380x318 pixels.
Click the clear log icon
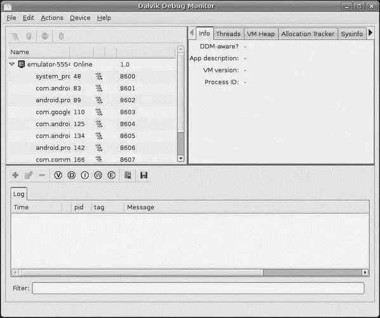click(128, 175)
